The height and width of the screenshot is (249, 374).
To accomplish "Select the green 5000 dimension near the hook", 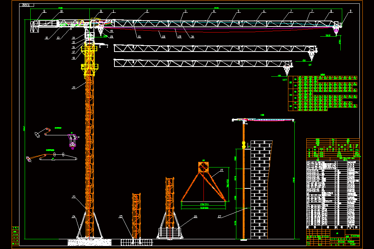I will click(x=328, y=35).
